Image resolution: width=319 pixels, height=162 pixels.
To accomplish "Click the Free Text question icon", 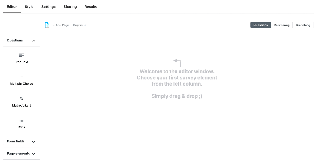I will click(x=21, y=55).
